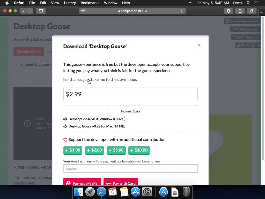This screenshot has height=199, width=265.
Task: Close the Download 'Desktop Goose' dialog
Action: click(199, 45)
